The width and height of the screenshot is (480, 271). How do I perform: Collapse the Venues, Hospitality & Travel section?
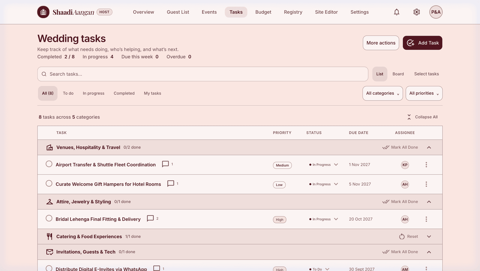429,147
